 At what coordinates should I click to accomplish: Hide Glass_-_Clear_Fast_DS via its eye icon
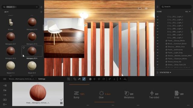click(158, 65)
